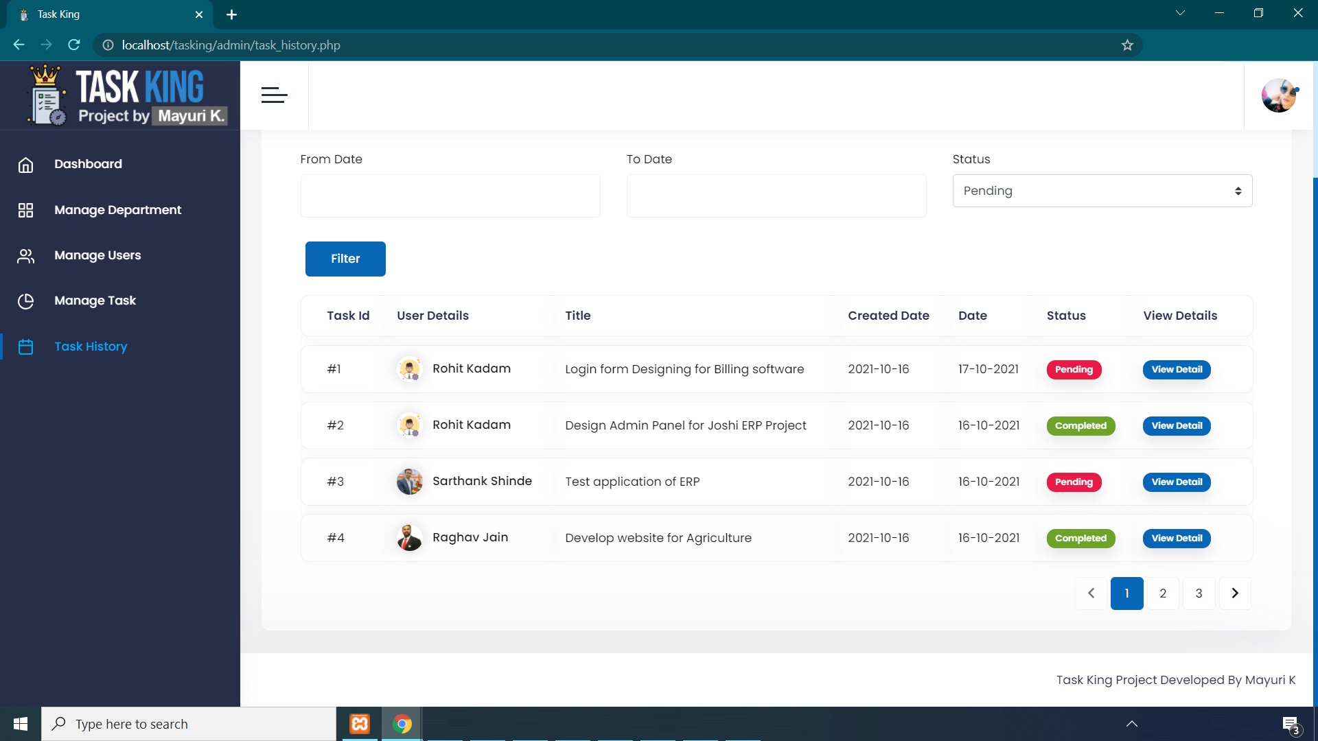Click the name Sarthank Shinde
Image resolution: width=1318 pixels, height=741 pixels.
482,481
